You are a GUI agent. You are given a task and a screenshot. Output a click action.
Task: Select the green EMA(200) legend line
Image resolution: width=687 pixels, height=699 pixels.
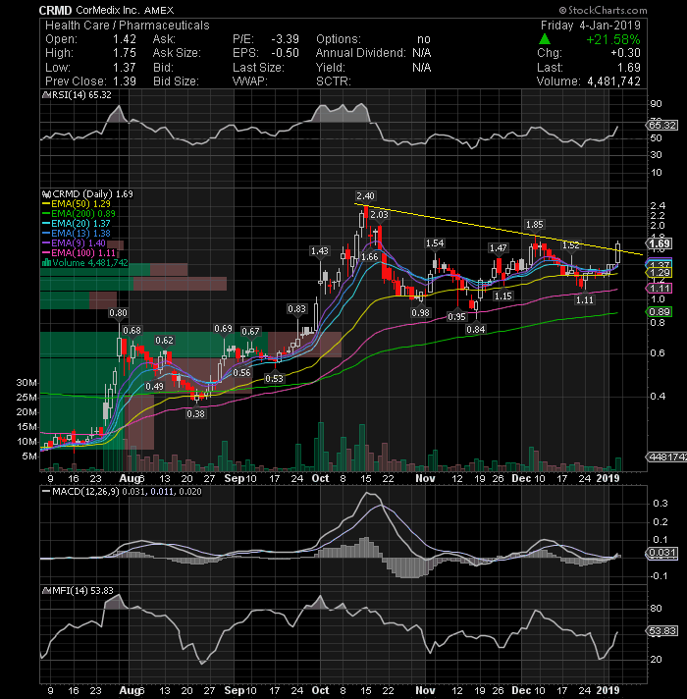pyautogui.click(x=79, y=214)
